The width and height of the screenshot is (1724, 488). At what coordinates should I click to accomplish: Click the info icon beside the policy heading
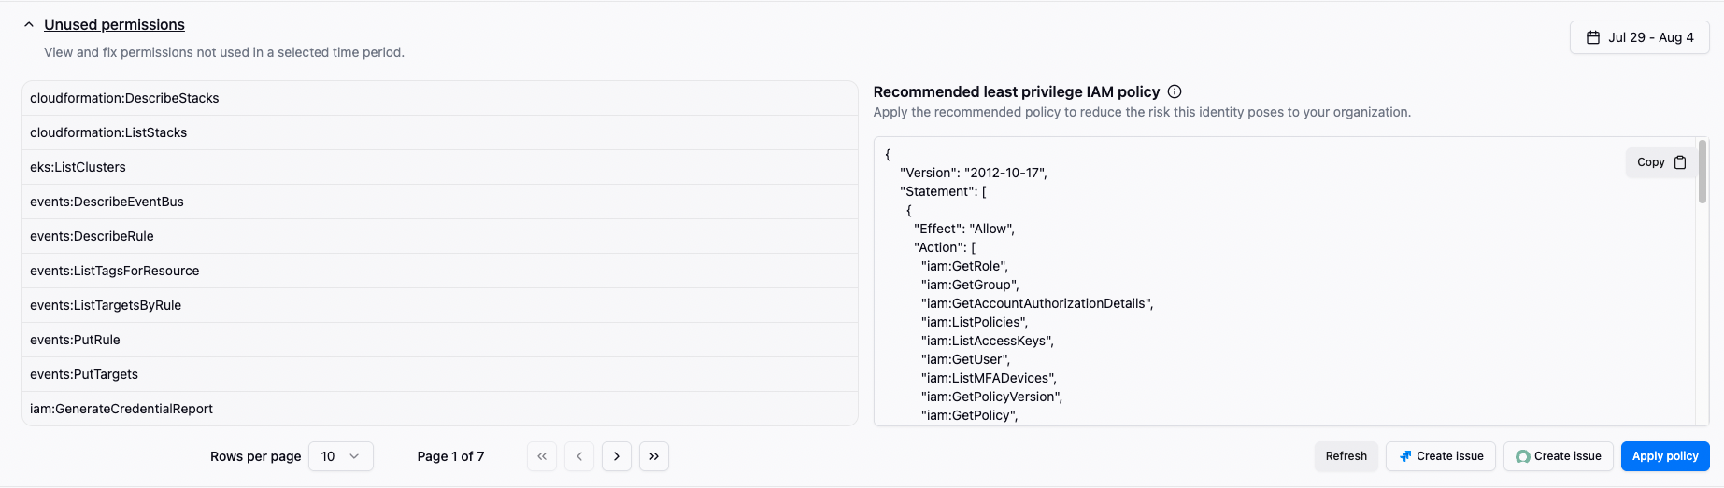click(1175, 91)
